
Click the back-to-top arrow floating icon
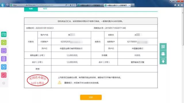163,61
